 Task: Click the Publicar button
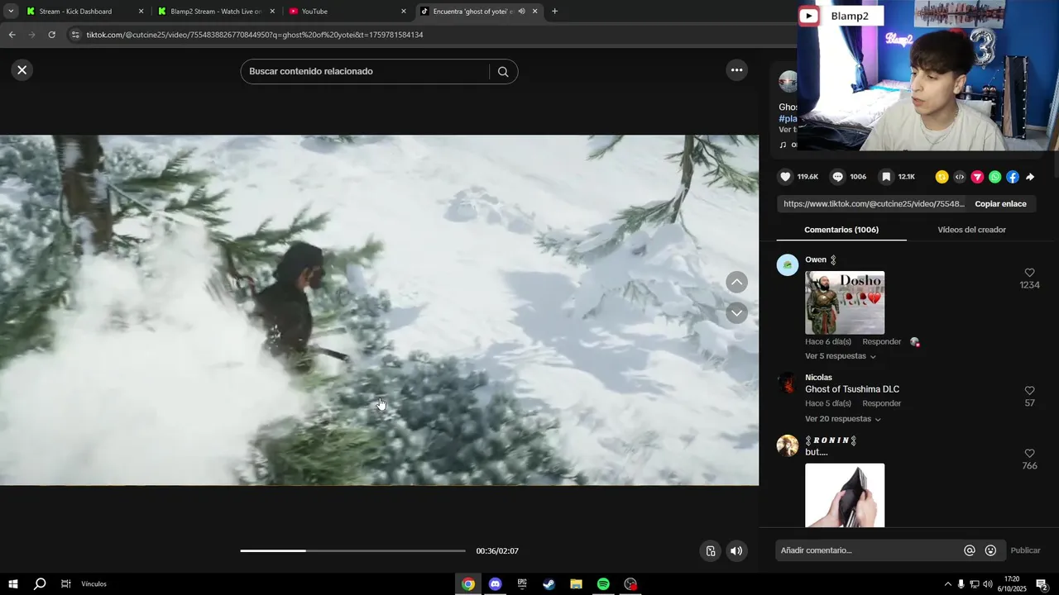click(1025, 550)
